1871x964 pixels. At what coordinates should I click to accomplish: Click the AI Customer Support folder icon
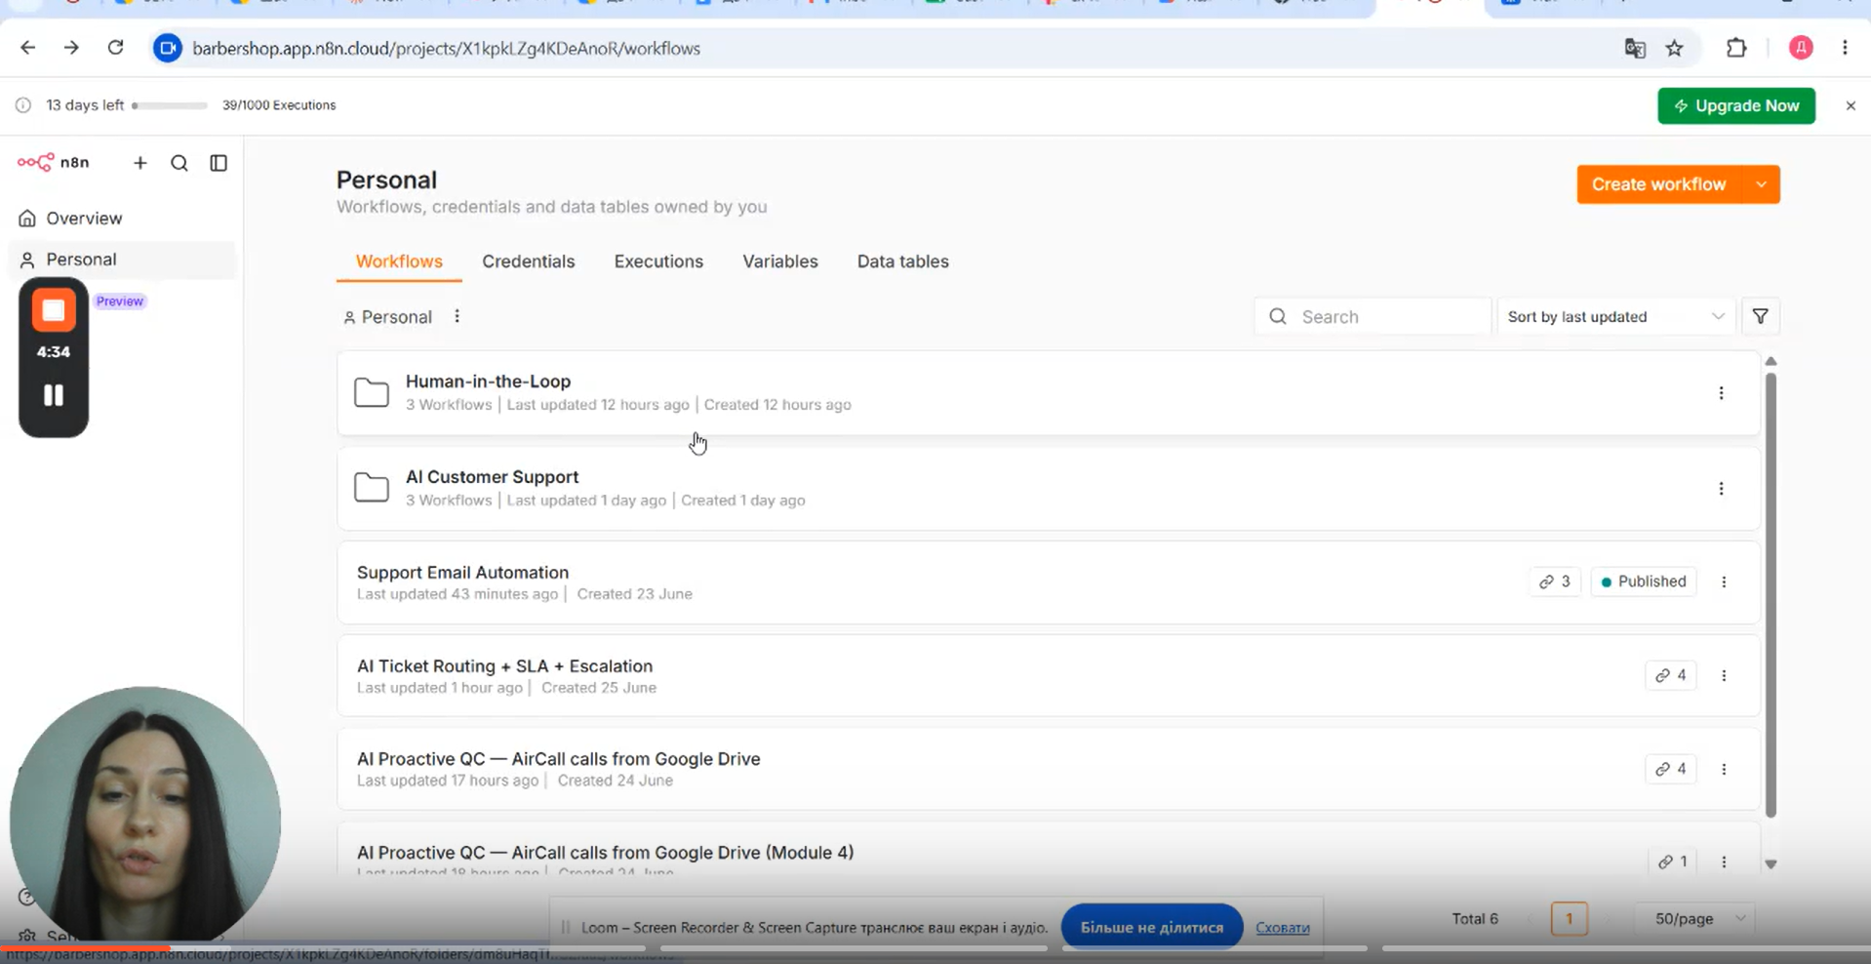click(x=372, y=488)
